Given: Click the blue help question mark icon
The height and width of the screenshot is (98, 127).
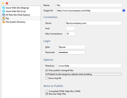Looking at the screenshot, I should pyautogui.click(x=124, y=11).
